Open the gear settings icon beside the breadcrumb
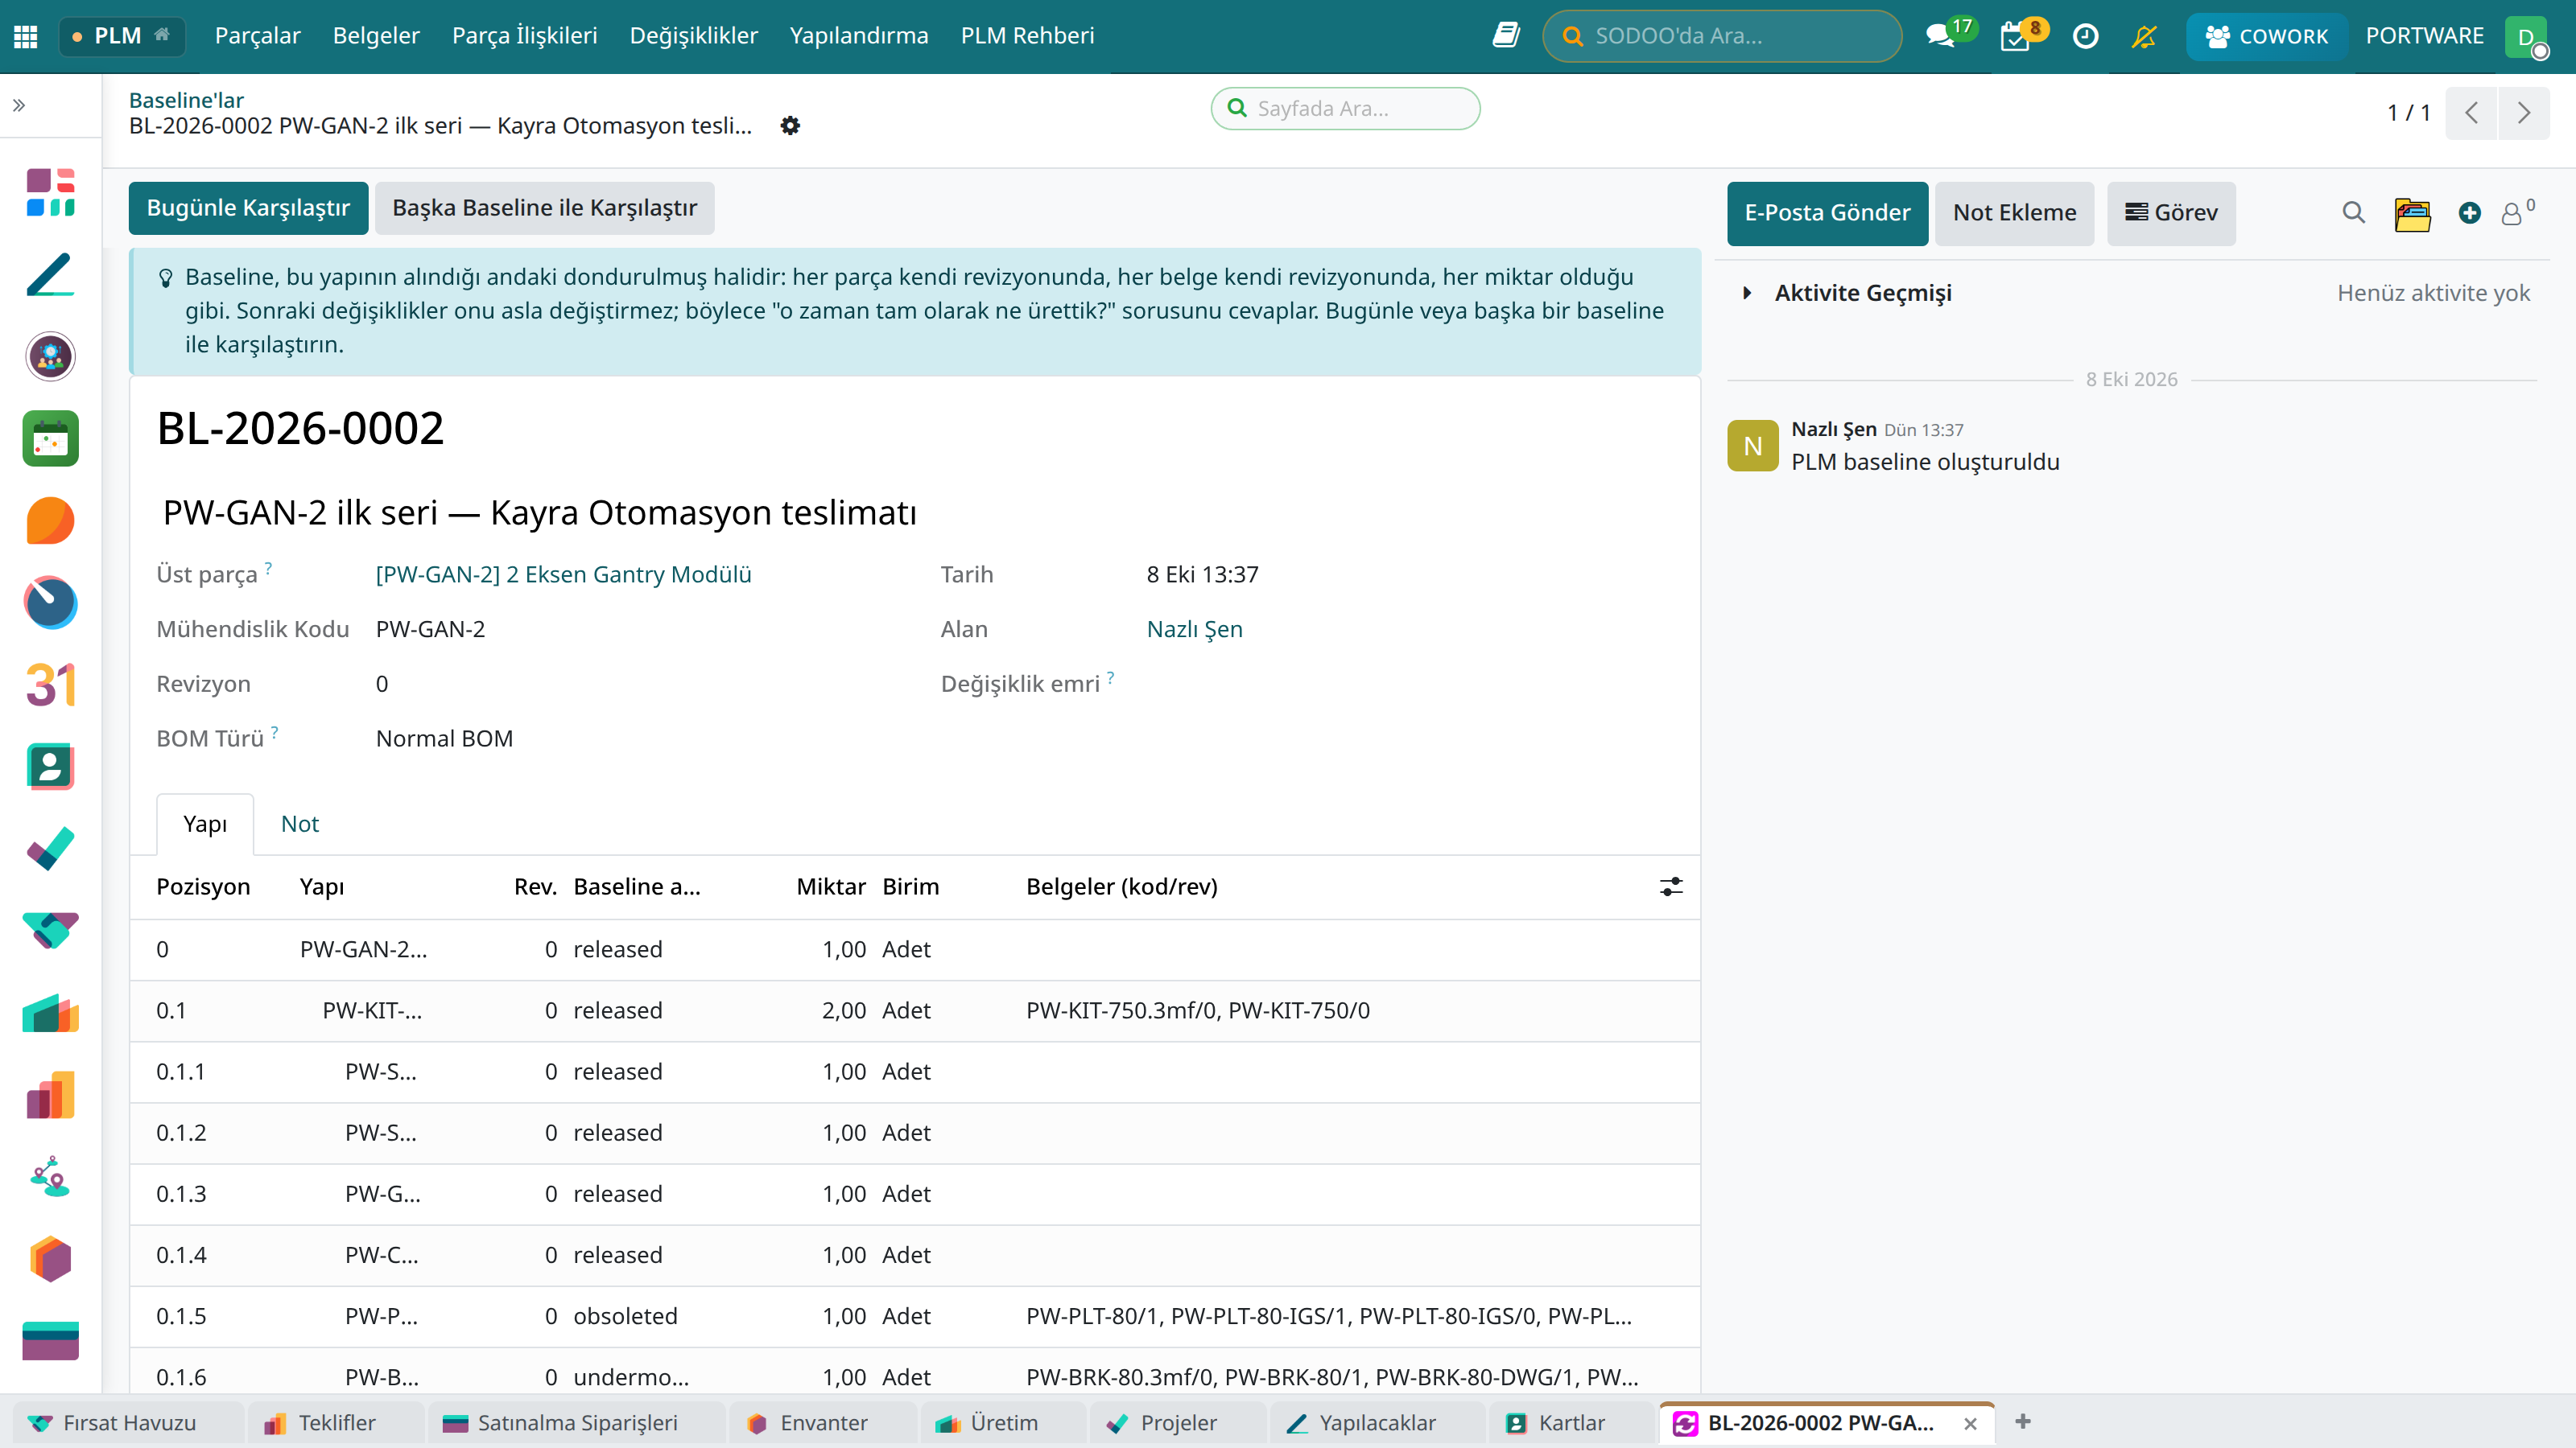Image resolution: width=2576 pixels, height=1448 pixels. 790,126
